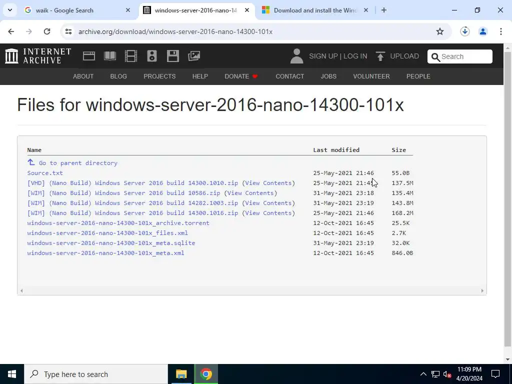Click the magnifier icon in Archive search
The height and width of the screenshot is (384, 512).
pyautogui.click(x=435, y=57)
